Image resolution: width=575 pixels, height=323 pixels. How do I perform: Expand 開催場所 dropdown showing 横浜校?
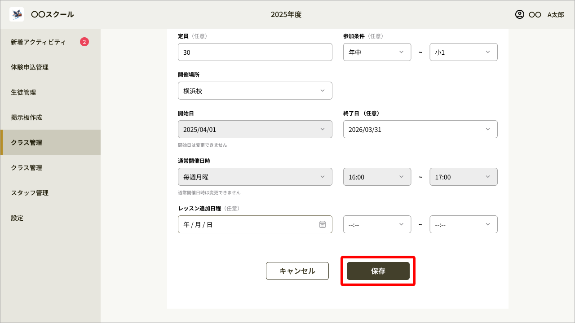255,91
